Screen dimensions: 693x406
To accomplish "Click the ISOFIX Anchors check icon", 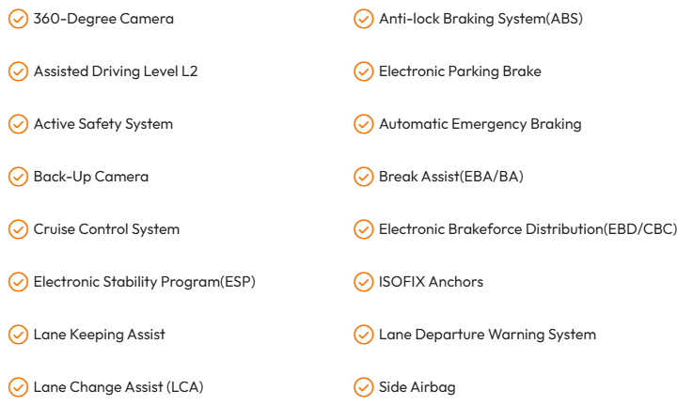I will (364, 282).
